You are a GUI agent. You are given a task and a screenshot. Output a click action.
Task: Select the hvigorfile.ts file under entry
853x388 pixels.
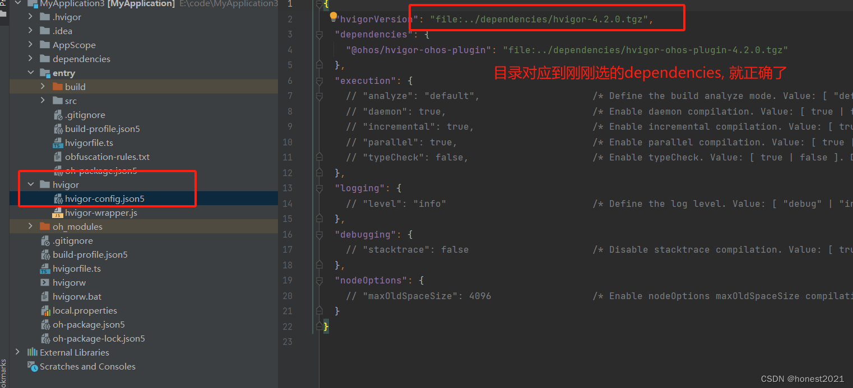tap(90, 143)
